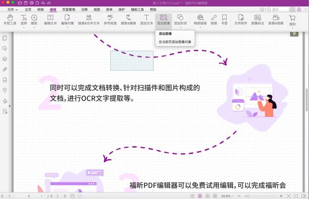Click the zoom in plus button
This screenshot has height=199, width=309.
pyautogui.click(x=281, y=196)
